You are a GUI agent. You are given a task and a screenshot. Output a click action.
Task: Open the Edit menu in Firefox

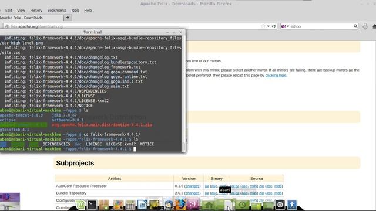9,11
